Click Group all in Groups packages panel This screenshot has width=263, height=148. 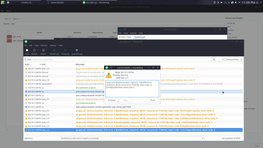pyautogui.click(x=231, y=23)
